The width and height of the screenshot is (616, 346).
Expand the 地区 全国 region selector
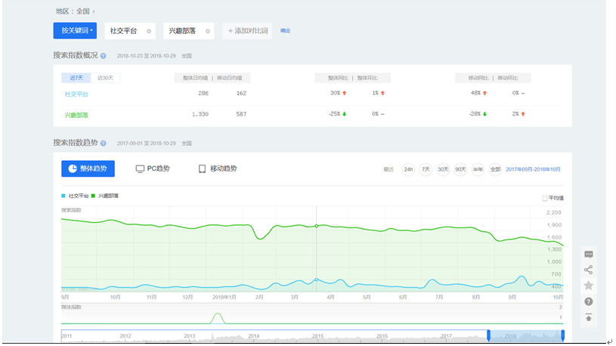76,11
